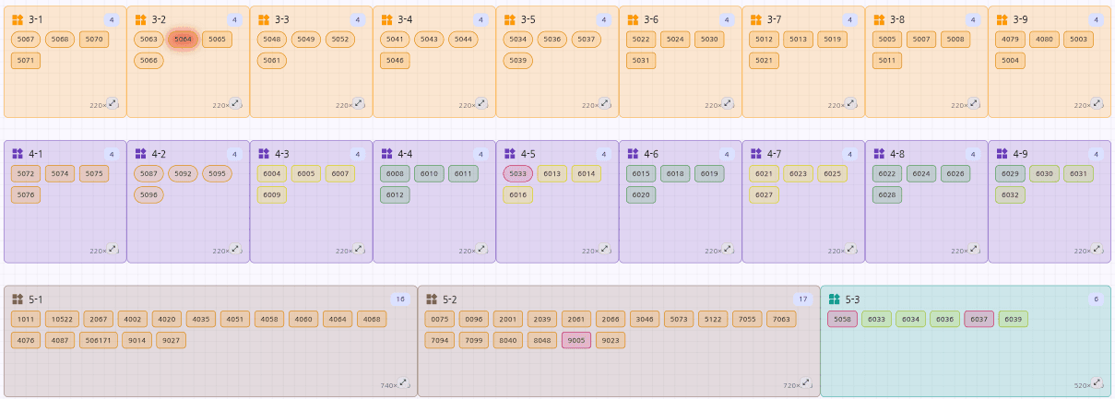Select chip 6009 in group 4-3
Viewport: 1115px width, 399px height.
click(272, 194)
